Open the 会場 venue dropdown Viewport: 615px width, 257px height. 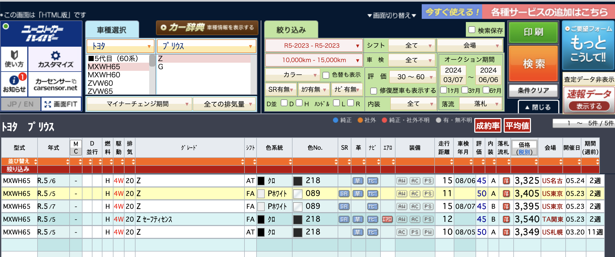tap(470, 46)
